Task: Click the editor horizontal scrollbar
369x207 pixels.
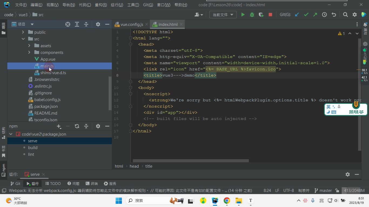Action: [191, 161]
